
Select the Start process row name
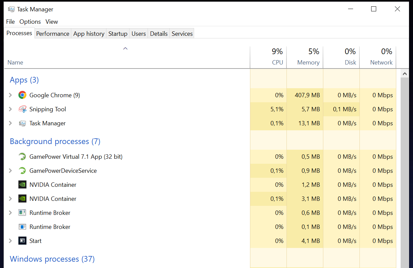pos(35,241)
